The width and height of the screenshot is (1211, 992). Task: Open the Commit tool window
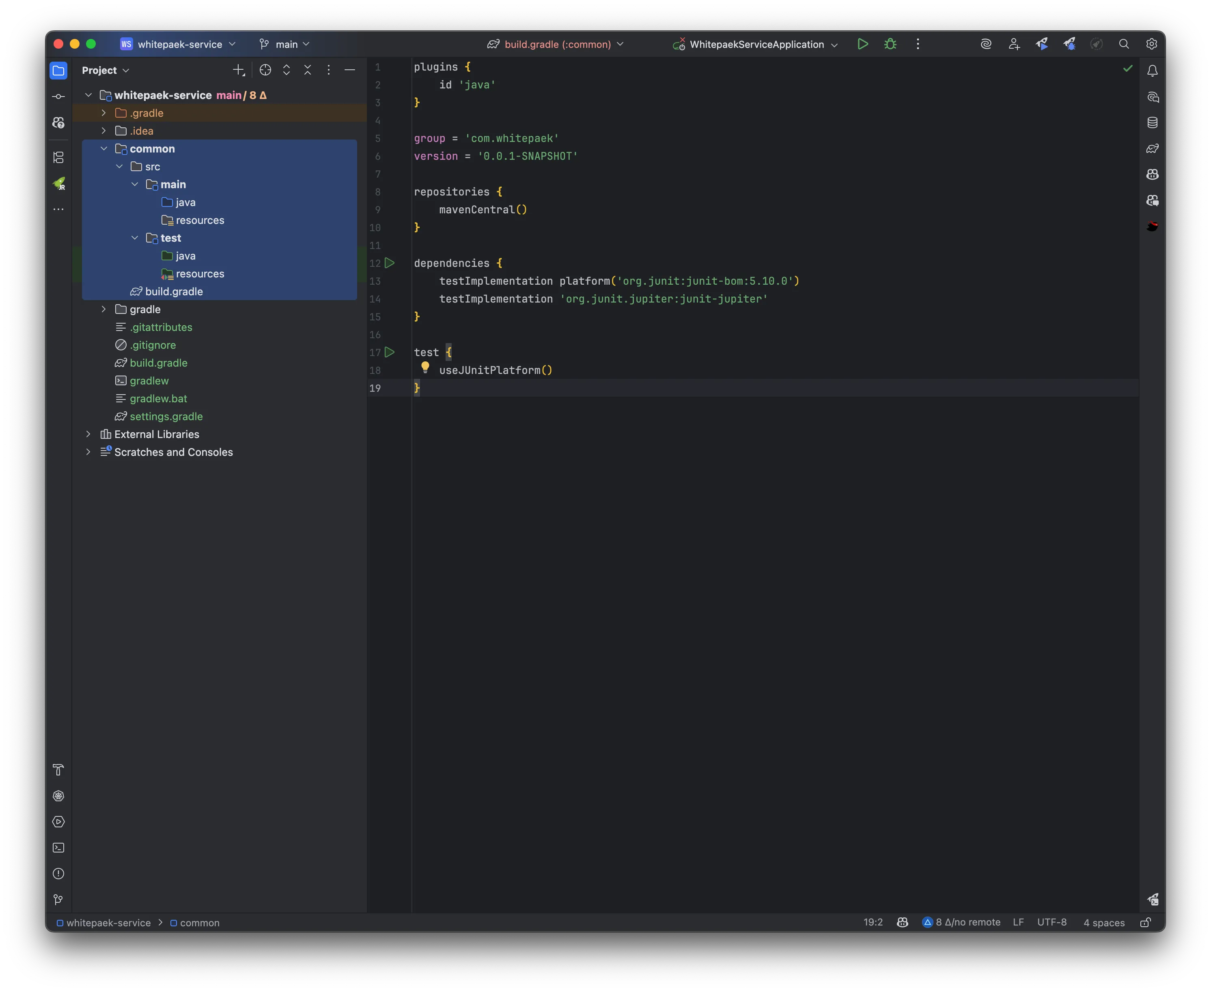point(58,97)
